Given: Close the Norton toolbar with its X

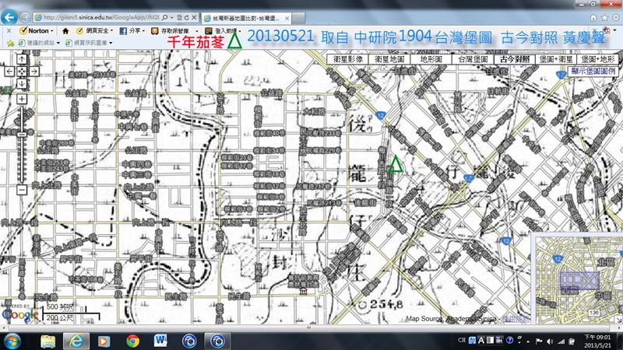Looking at the screenshot, I should [x=9, y=30].
